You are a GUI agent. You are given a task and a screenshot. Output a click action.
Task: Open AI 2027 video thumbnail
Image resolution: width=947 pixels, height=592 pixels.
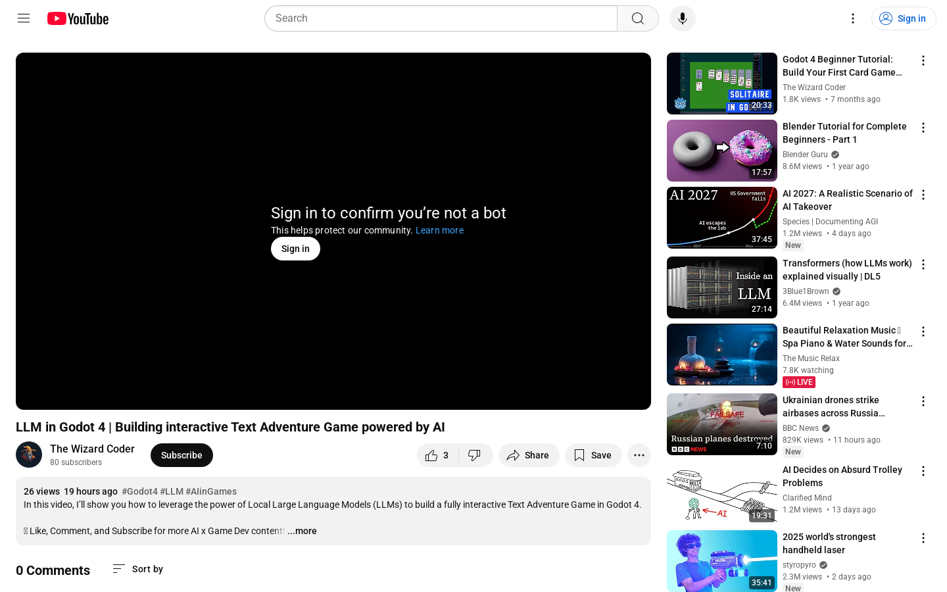(x=722, y=218)
